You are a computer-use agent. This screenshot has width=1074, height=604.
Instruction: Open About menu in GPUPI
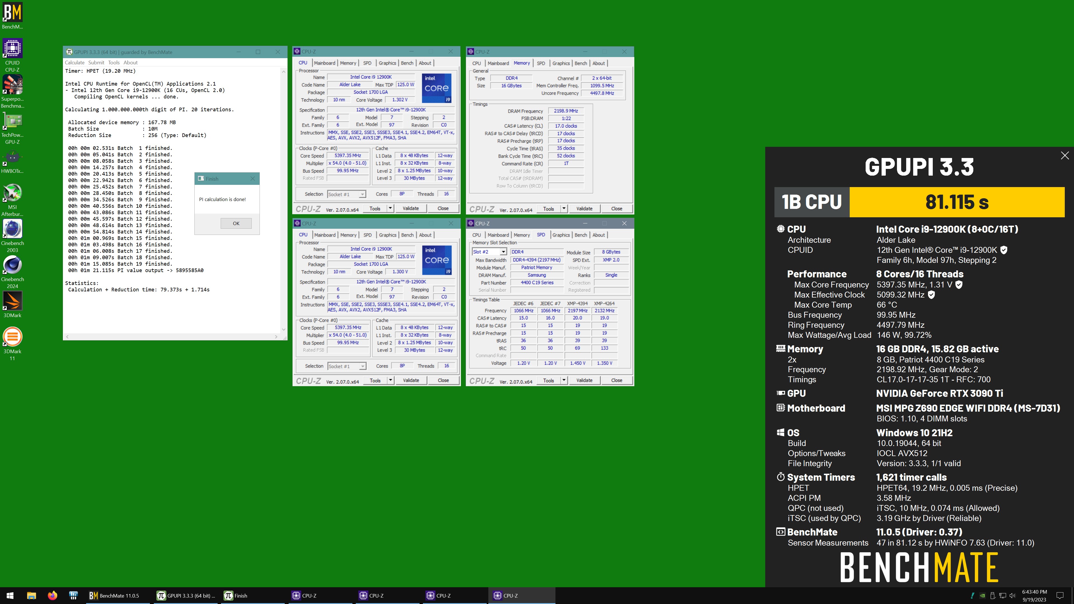(131, 63)
